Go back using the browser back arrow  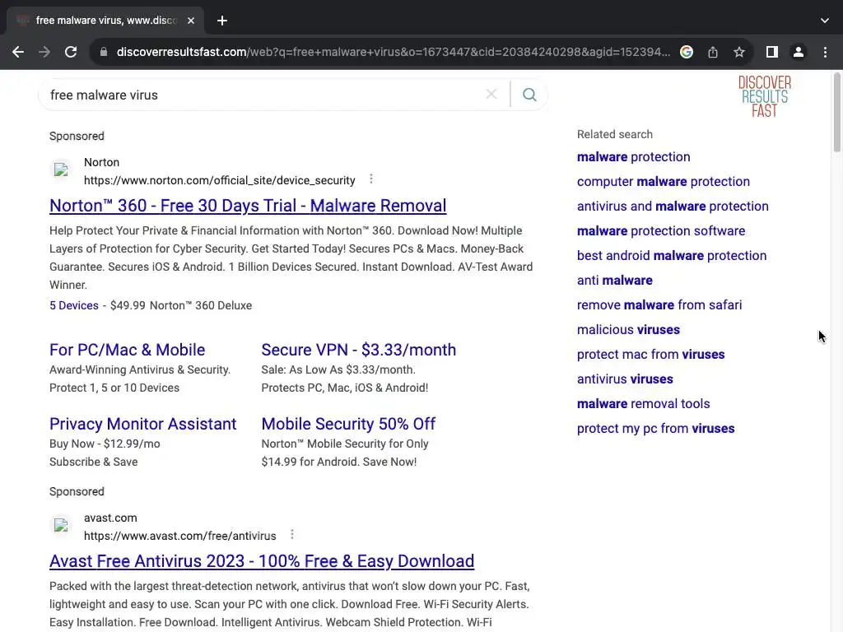[18, 52]
